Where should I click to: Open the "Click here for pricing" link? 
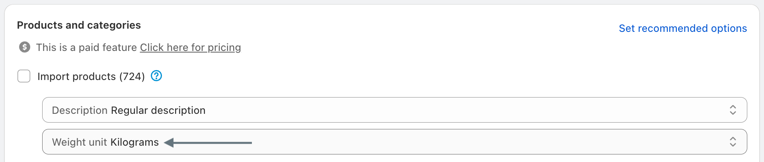[x=190, y=47]
